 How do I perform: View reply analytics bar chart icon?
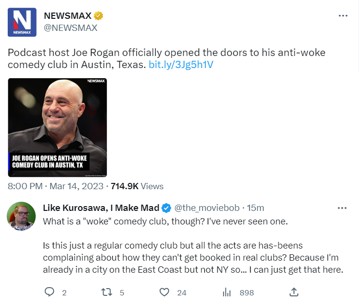tap(227, 292)
